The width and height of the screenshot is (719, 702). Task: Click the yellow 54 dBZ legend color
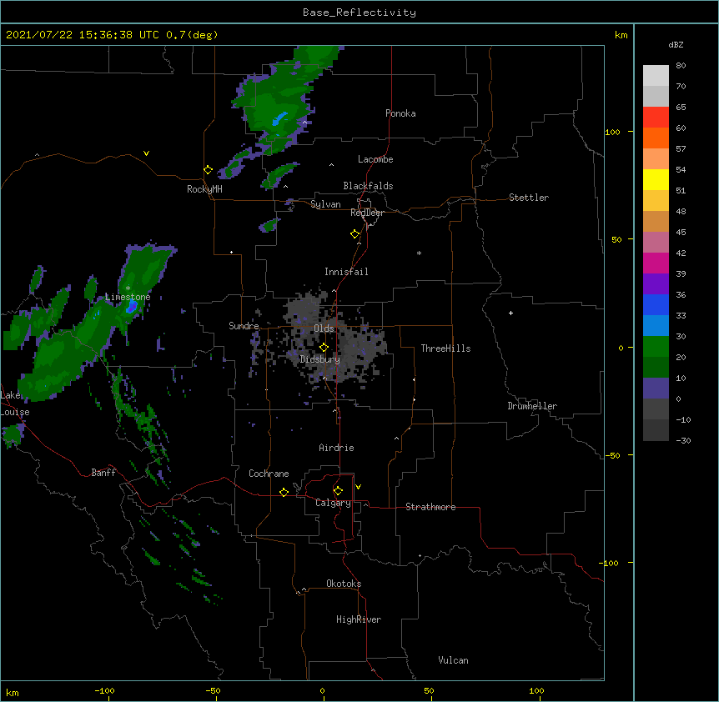[656, 179]
